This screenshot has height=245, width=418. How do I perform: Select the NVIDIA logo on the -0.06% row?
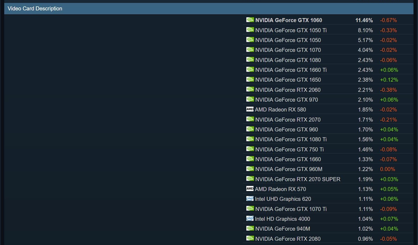(250, 59)
